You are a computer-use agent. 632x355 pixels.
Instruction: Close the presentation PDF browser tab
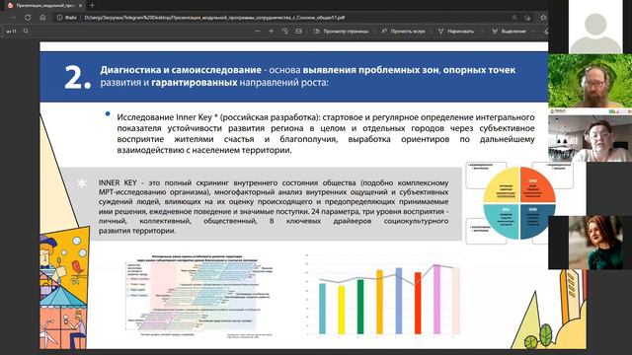(x=81, y=6)
